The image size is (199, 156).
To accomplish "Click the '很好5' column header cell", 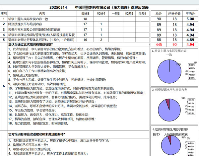I will pyautogui.click(x=85, y=13).
